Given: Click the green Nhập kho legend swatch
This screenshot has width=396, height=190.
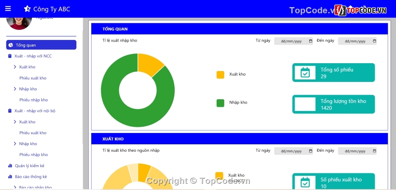Looking at the screenshot, I should click(x=220, y=103).
